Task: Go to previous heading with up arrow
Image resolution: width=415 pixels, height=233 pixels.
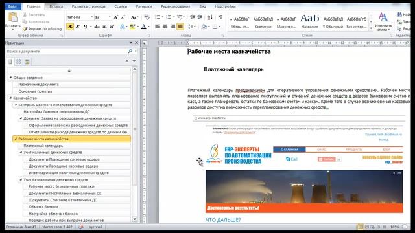Action: point(127,61)
